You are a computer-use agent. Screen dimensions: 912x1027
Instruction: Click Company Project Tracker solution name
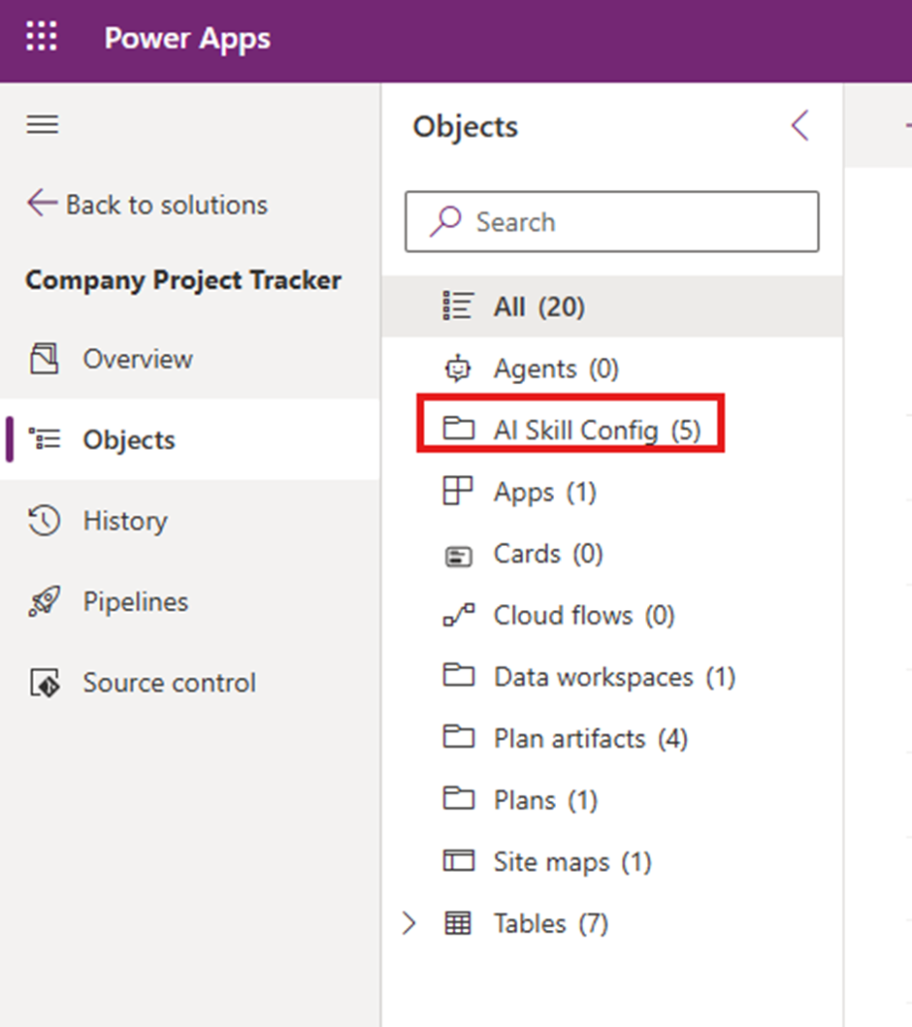click(x=183, y=280)
